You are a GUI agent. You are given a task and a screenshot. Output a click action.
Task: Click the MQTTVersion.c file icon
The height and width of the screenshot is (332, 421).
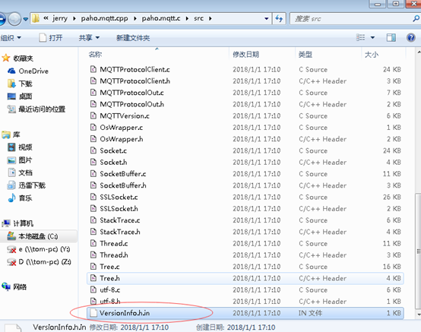(x=93, y=115)
